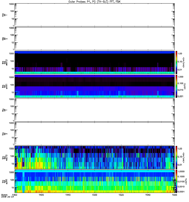Click the "1420" time axis label
The width and height of the screenshot is (189, 202).
(41, 195)
